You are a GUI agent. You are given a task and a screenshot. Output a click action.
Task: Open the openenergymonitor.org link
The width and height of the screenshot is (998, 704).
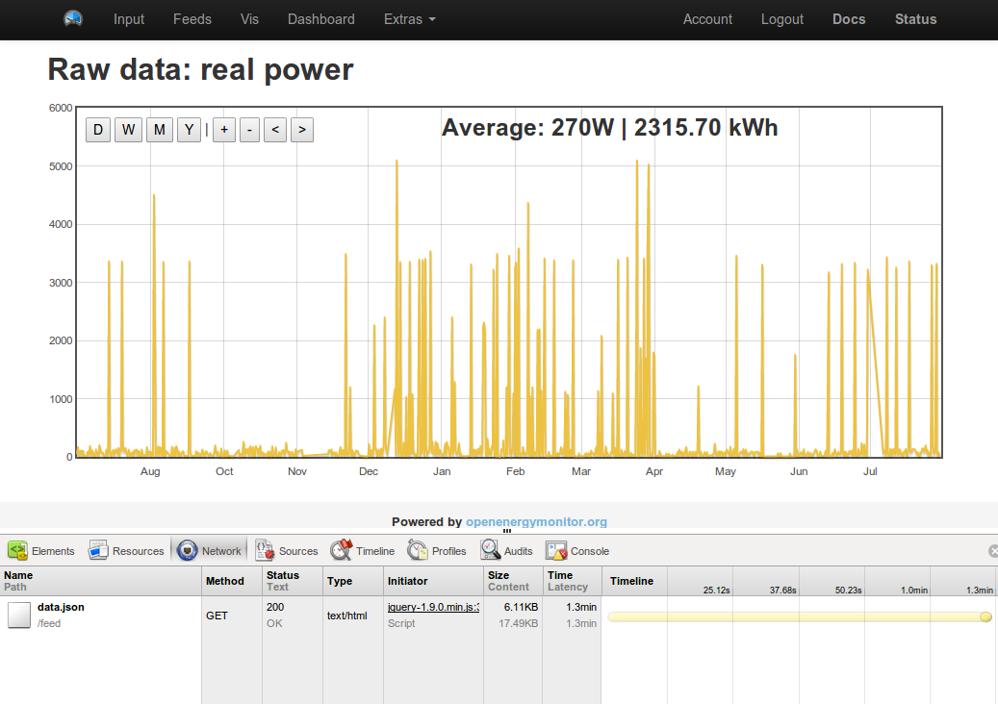click(536, 521)
